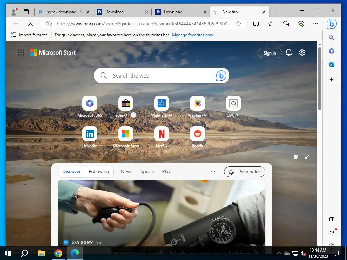347x260 pixels.
Task: Close the ngrok download tab
Action: (x=88, y=12)
